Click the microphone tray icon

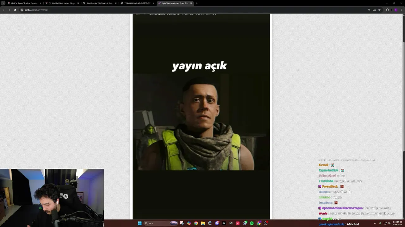(380, 223)
